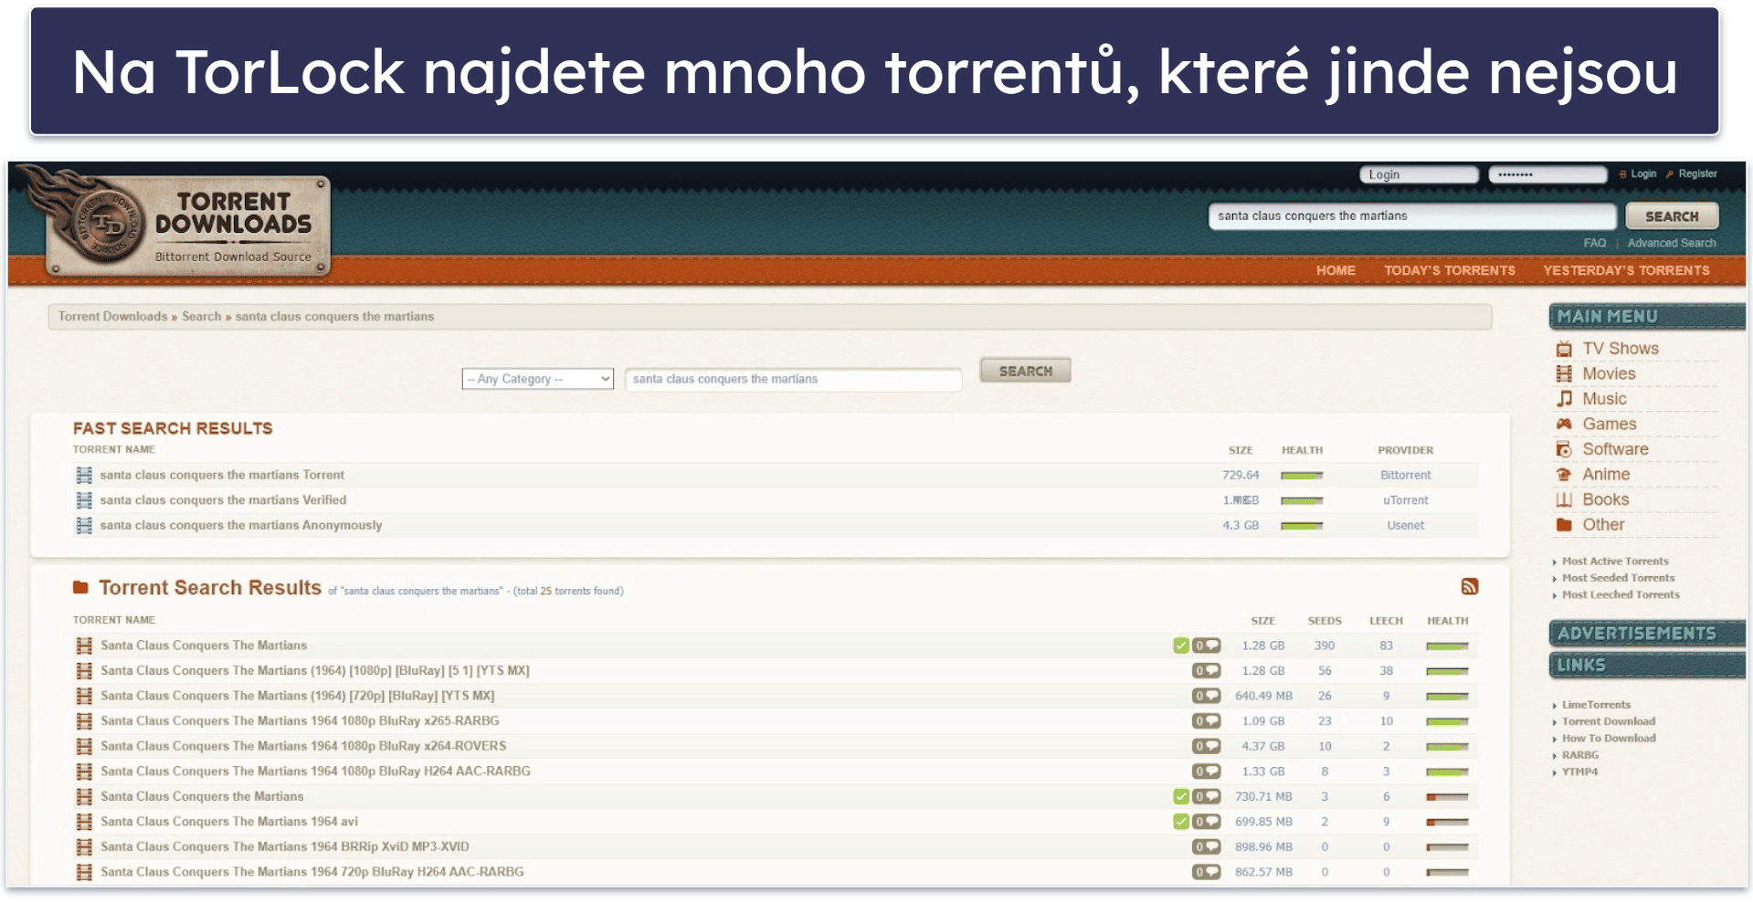
Task: Open comments bubble for x265-RARBG torrent
Action: click(x=1207, y=721)
